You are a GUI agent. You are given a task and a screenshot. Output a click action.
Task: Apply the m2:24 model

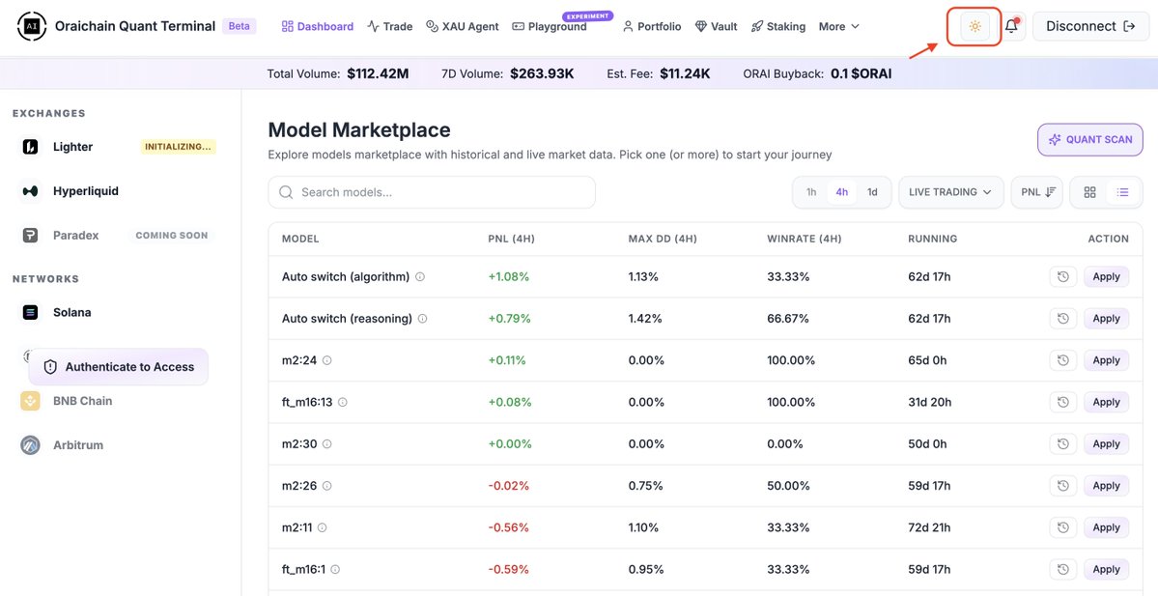(x=1106, y=360)
